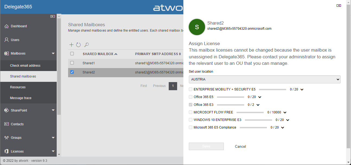Select page 1 in pagination
The height and width of the screenshot is (165, 351).
tap(173, 86)
